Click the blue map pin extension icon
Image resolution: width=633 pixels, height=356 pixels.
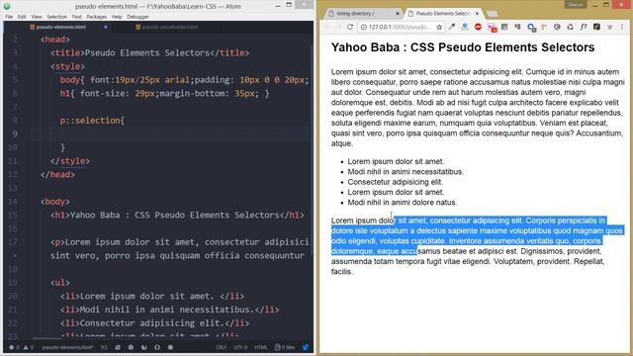[465, 27]
